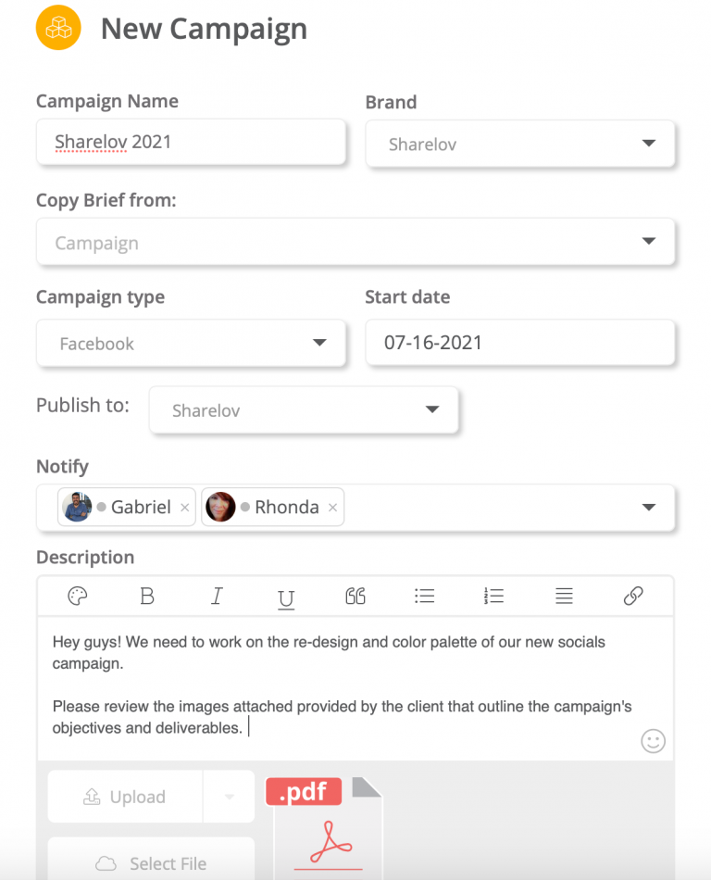
Task: Open the emoji picker
Action: (x=653, y=741)
